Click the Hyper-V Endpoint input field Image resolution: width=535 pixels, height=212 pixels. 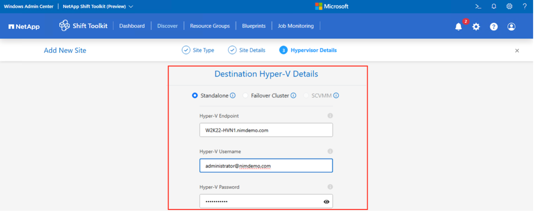click(266, 130)
